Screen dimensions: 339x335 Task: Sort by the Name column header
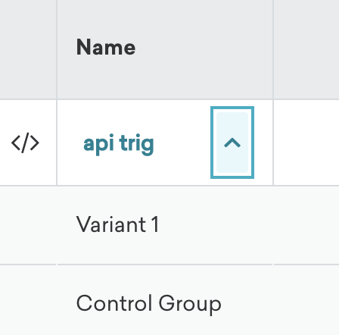coord(106,47)
